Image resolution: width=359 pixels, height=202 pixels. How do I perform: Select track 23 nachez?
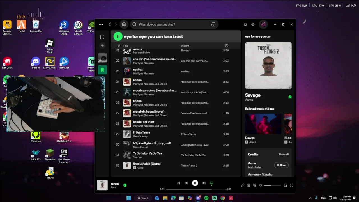pyautogui.click(x=176, y=71)
